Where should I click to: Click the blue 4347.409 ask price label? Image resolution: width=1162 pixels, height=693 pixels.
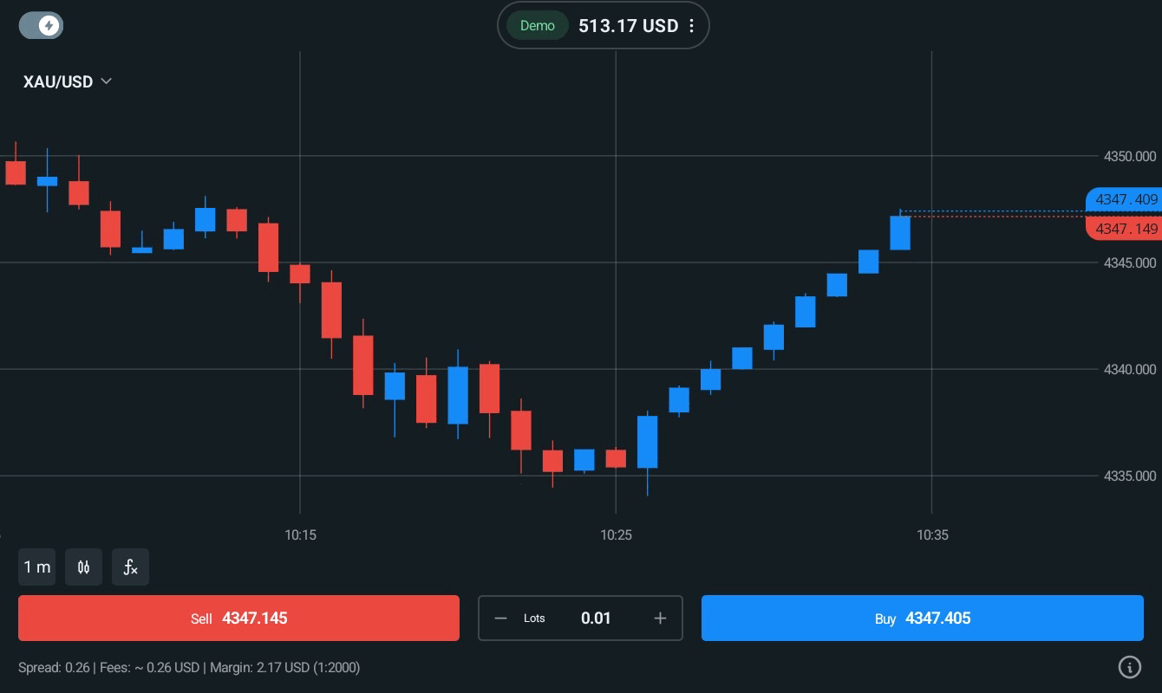(x=1124, y=200)
